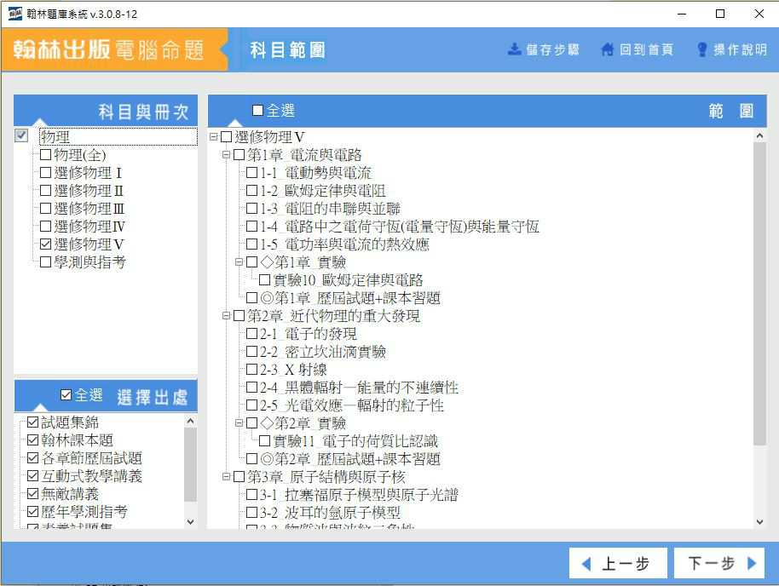Check 1-5 電功率與電流的熱效應 checkbox
The image size is (779, 586).
pos(252,244)
